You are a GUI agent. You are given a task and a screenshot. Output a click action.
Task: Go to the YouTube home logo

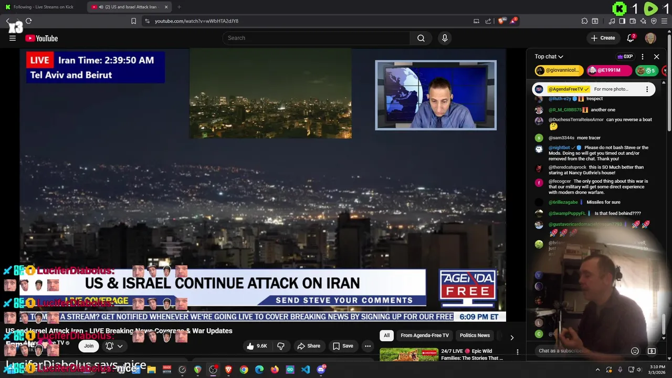pyautogui.click(x=41, y=38)
